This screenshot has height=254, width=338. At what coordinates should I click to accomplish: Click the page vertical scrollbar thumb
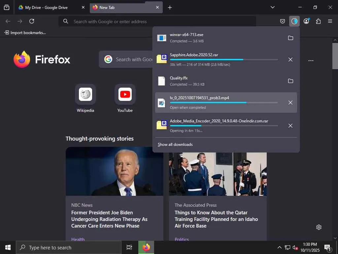coord(335,56)
